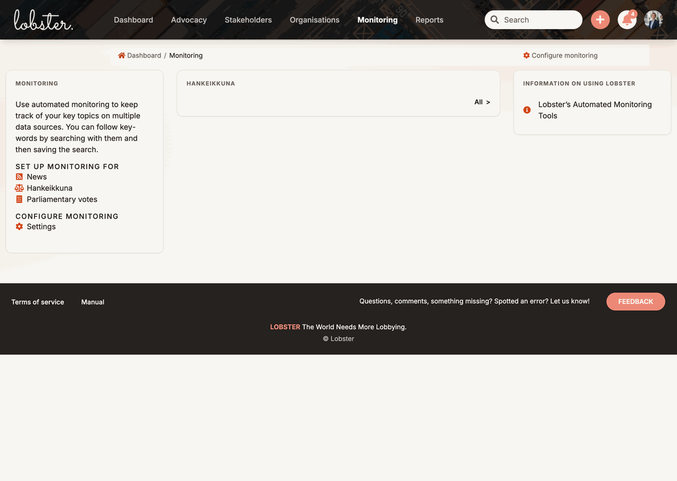
Task: Click the plus add button
Action: [x=600, y=20]
